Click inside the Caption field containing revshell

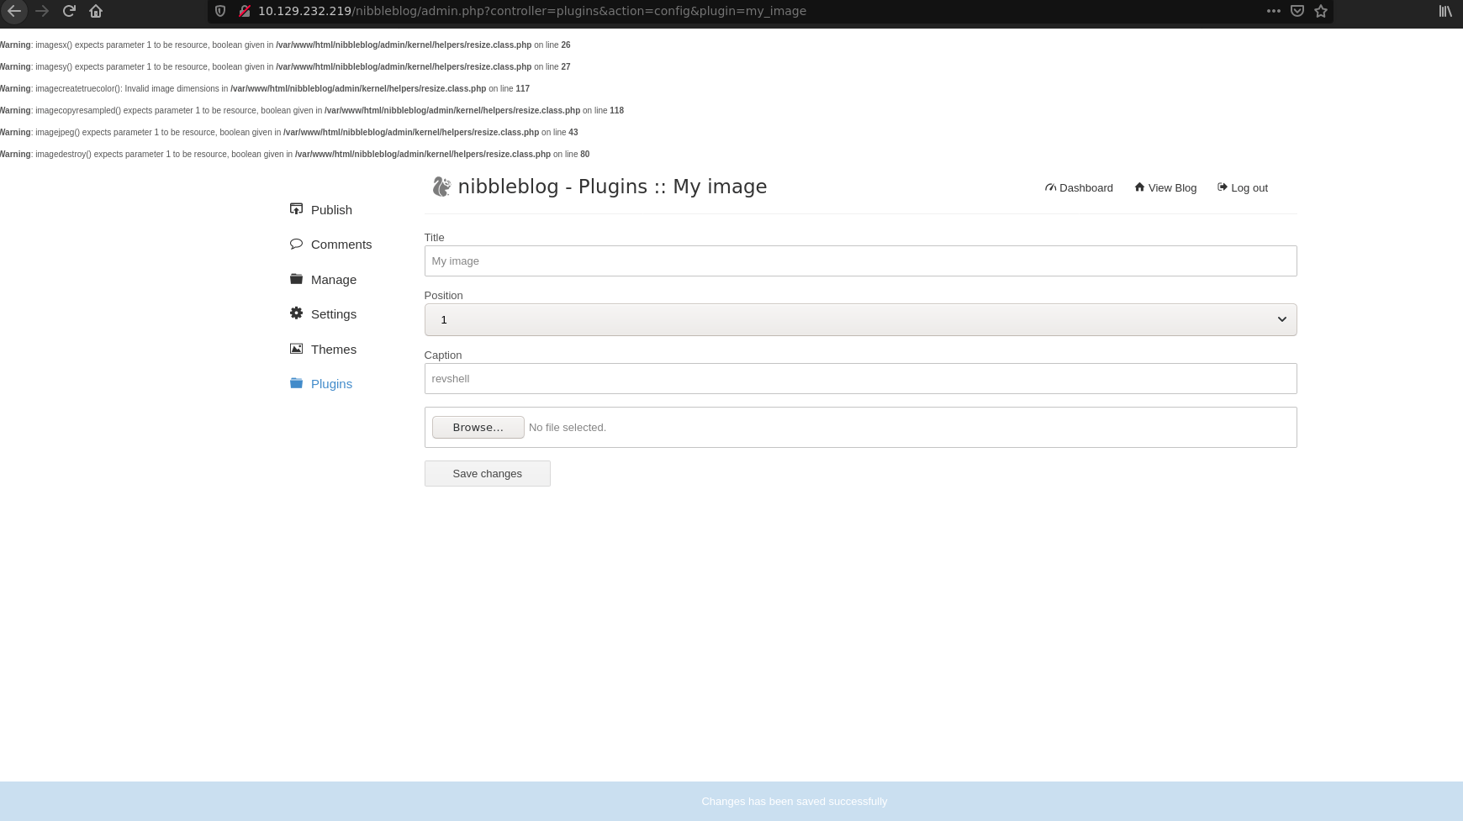point(859,378)
